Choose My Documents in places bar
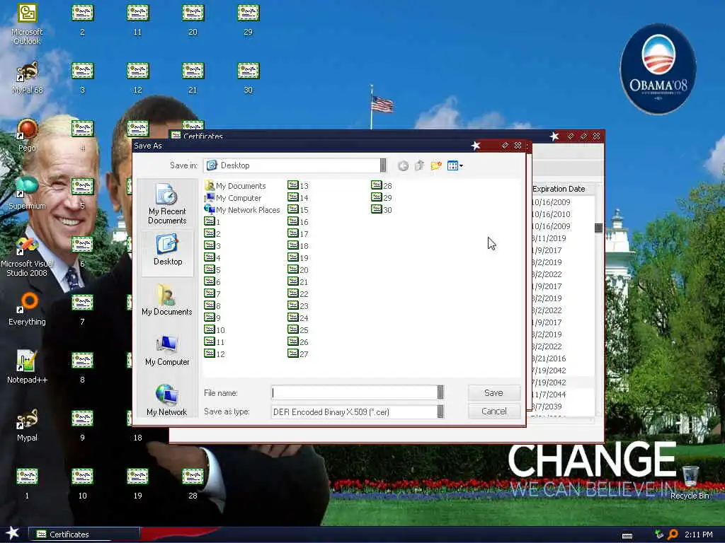This screenshot has height=543, width=725. pyautogui.click(x=167, y=300)
